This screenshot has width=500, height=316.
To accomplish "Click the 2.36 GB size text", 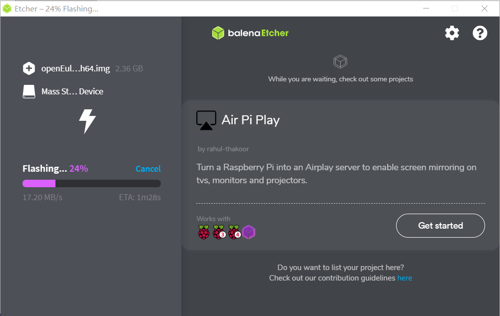I will coord(129,68).
